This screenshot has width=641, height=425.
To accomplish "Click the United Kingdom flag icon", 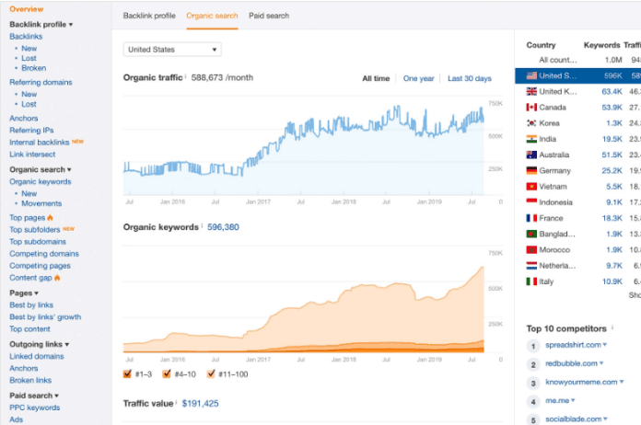I will point(531,91).
